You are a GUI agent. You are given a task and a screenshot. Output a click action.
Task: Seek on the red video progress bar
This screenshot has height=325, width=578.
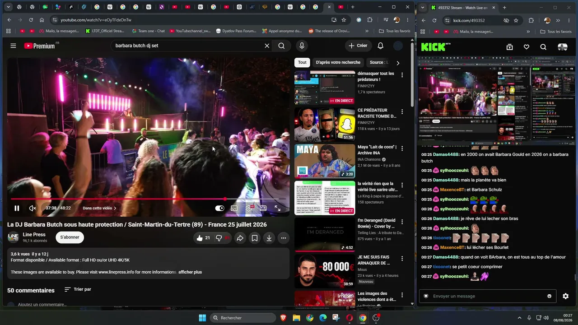coord(148,199)
